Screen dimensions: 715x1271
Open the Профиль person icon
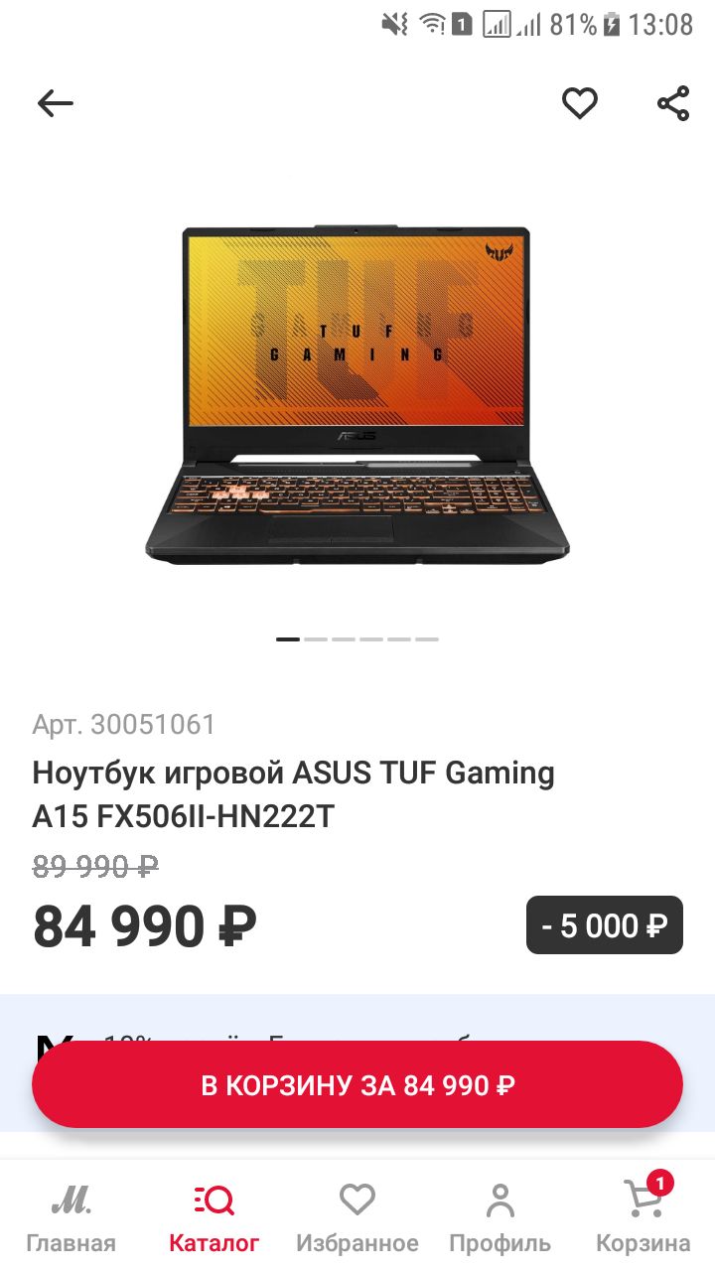tap(500, 1200)
